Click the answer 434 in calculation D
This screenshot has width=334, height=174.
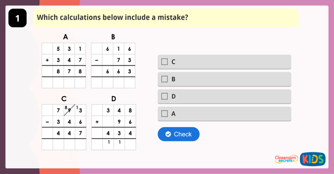pyautogui.click(x=119, y=133)
